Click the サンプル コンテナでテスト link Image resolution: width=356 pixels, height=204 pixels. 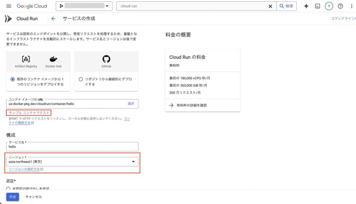[29, 112]
